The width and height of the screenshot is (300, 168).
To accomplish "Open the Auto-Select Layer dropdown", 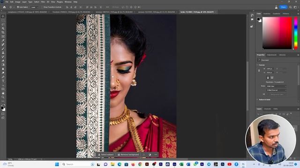I will (34, 7).
